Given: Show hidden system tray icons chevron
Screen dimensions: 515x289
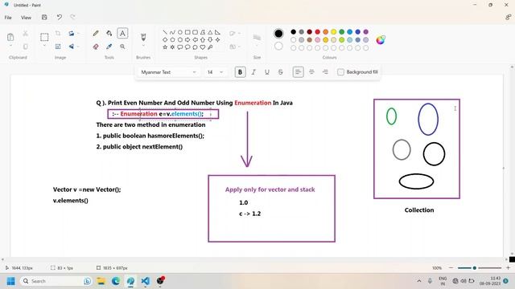Looking at the screenshot, I should (x=419, y=281).
